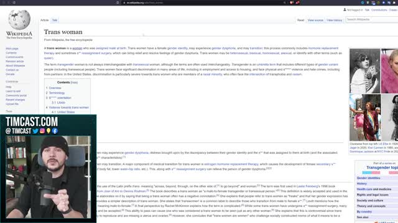Click the Facebook icon in Timcast overlay
This screenshot has height=223, width=398.
(x=55, y=131)
